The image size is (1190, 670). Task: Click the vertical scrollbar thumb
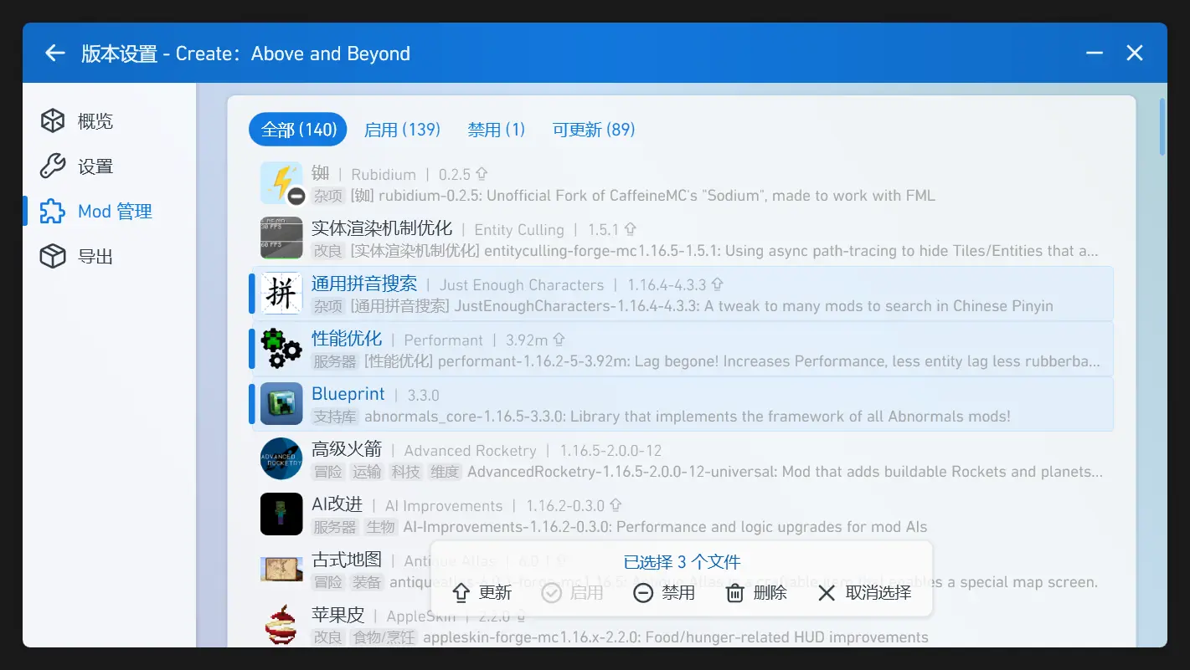click(x=1162, y=126)
